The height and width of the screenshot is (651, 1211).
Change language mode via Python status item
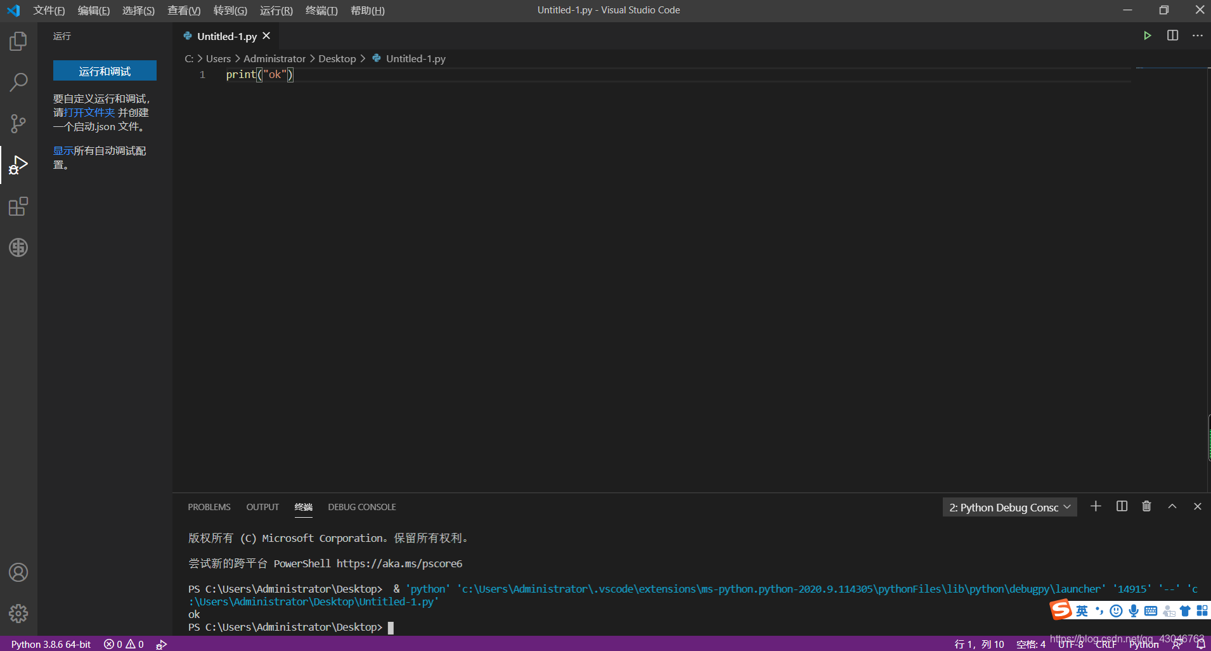pos(1144,644)
